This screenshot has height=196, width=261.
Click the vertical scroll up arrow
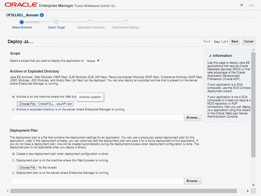pos(253,50)
